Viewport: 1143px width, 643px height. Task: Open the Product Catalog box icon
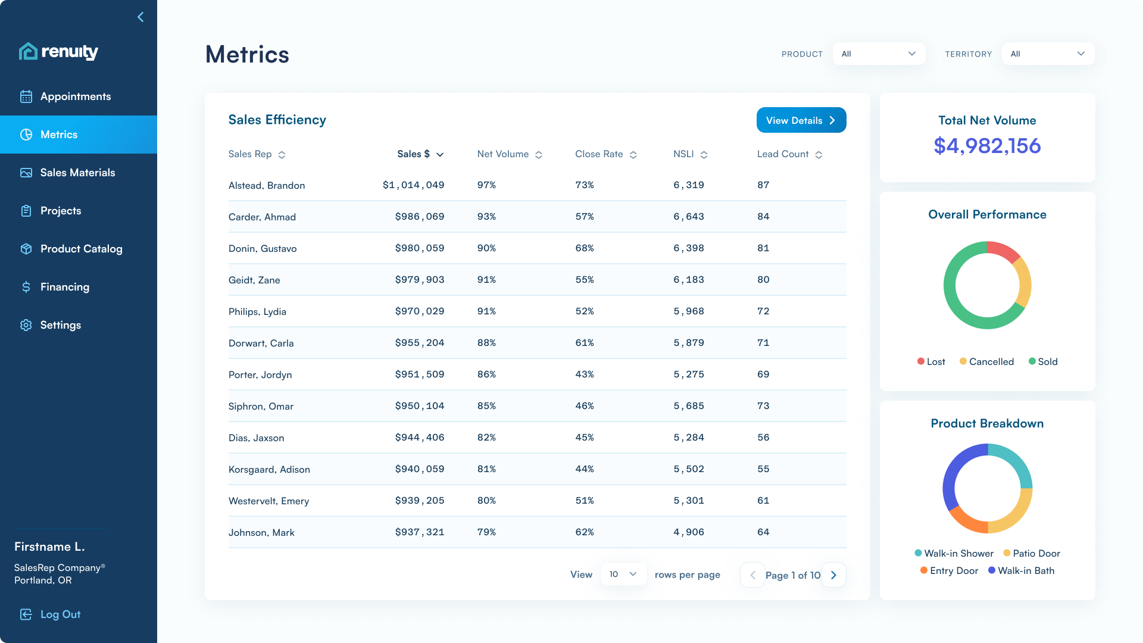point(26,249)
